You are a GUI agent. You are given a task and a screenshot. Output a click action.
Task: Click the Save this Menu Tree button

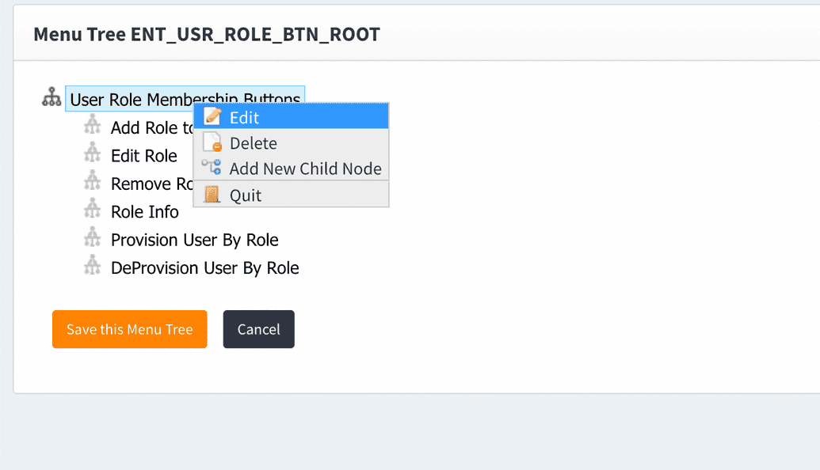click(x=129, y=328)
